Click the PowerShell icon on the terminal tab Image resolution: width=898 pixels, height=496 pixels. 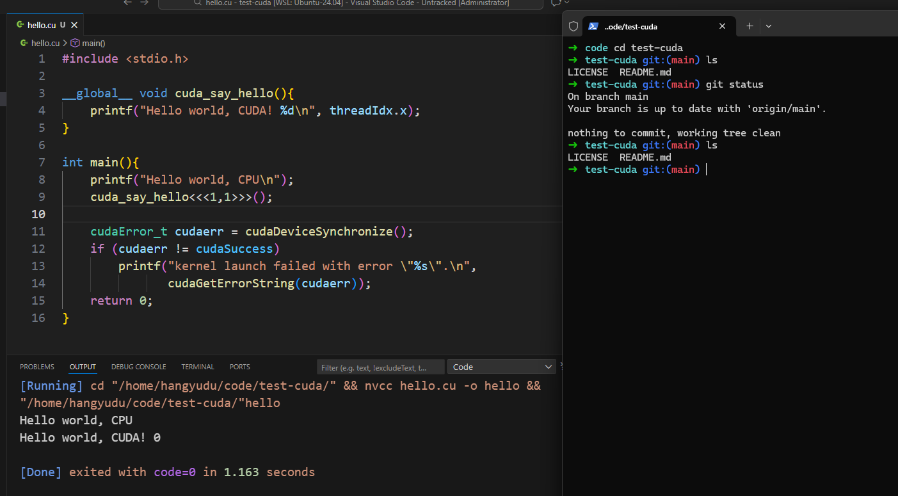click(593, 26)
